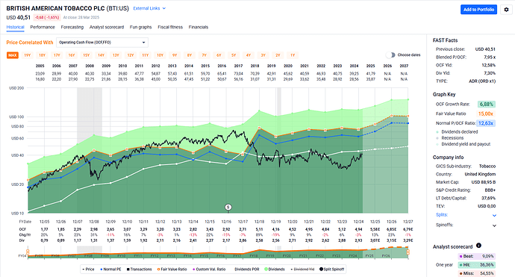515x277 pixels.
Task: Open the Fun graphs tab
Action: 140,28
